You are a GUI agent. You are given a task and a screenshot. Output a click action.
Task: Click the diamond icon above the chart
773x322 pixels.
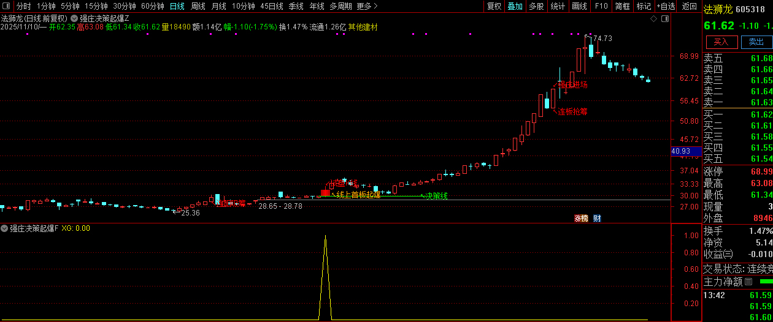click(654, 18)
